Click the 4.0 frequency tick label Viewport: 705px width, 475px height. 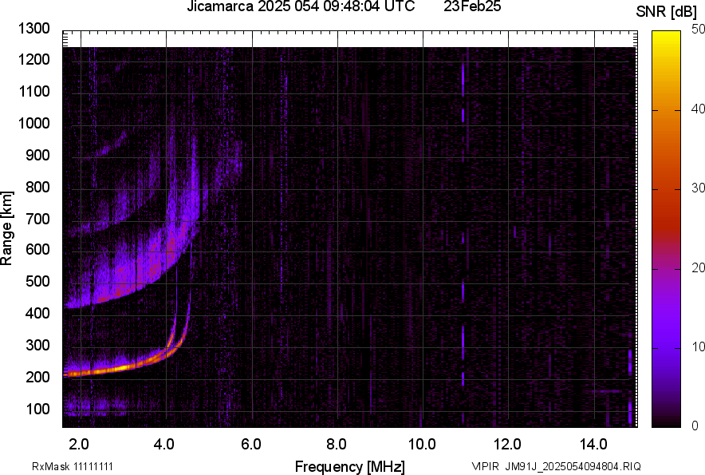click(x=164, y=445)
